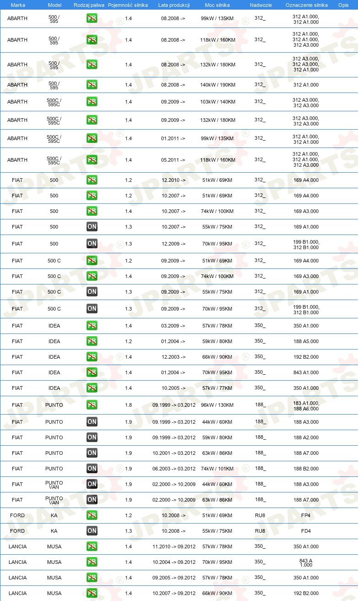
Task: Click petrol icon in Abarth 500/595 99kW row
Action: tap(92, 18)
